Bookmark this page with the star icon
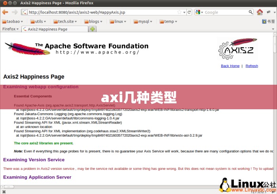This screenshot has width=277, height=194. pyautogui.click(x=179, y=12)
